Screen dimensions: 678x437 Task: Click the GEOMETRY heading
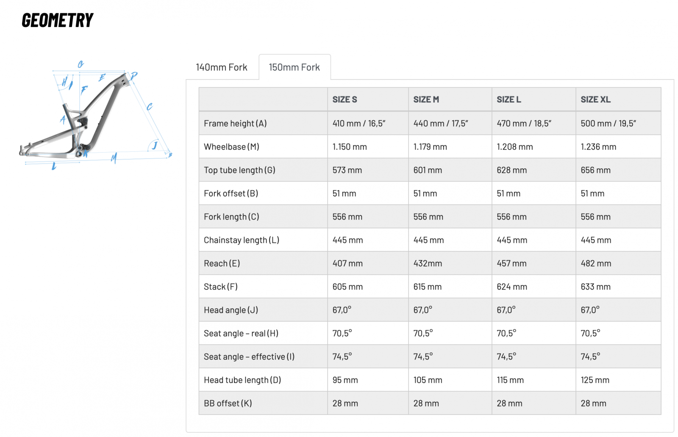58,20
